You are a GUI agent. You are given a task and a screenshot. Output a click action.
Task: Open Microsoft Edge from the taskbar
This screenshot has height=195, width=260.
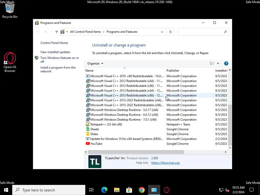tap(104, 190)
